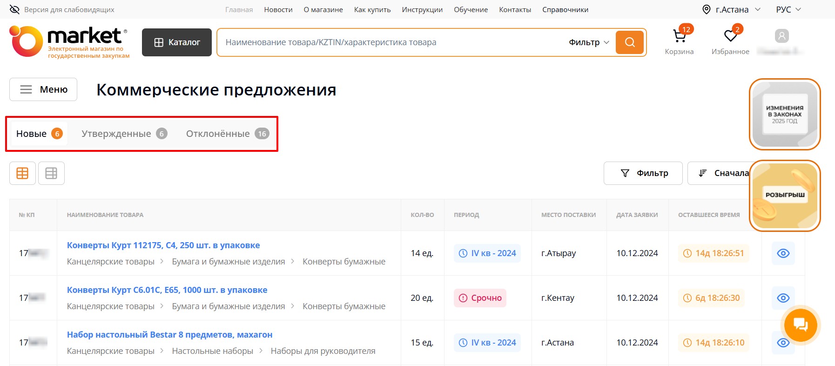
Task: Open the user profile avatar
Action: tap(781, 36)
